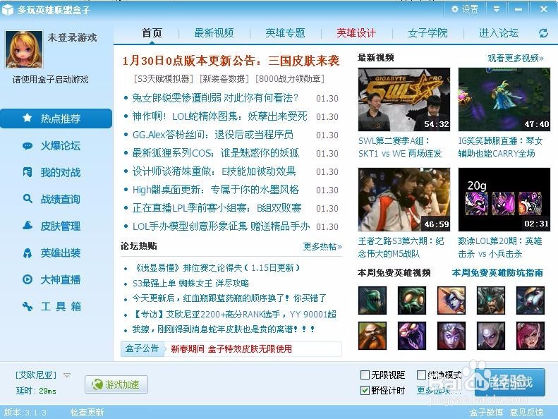Click the 游戏加速 button
558x419 pixels.
pos(116,384)
